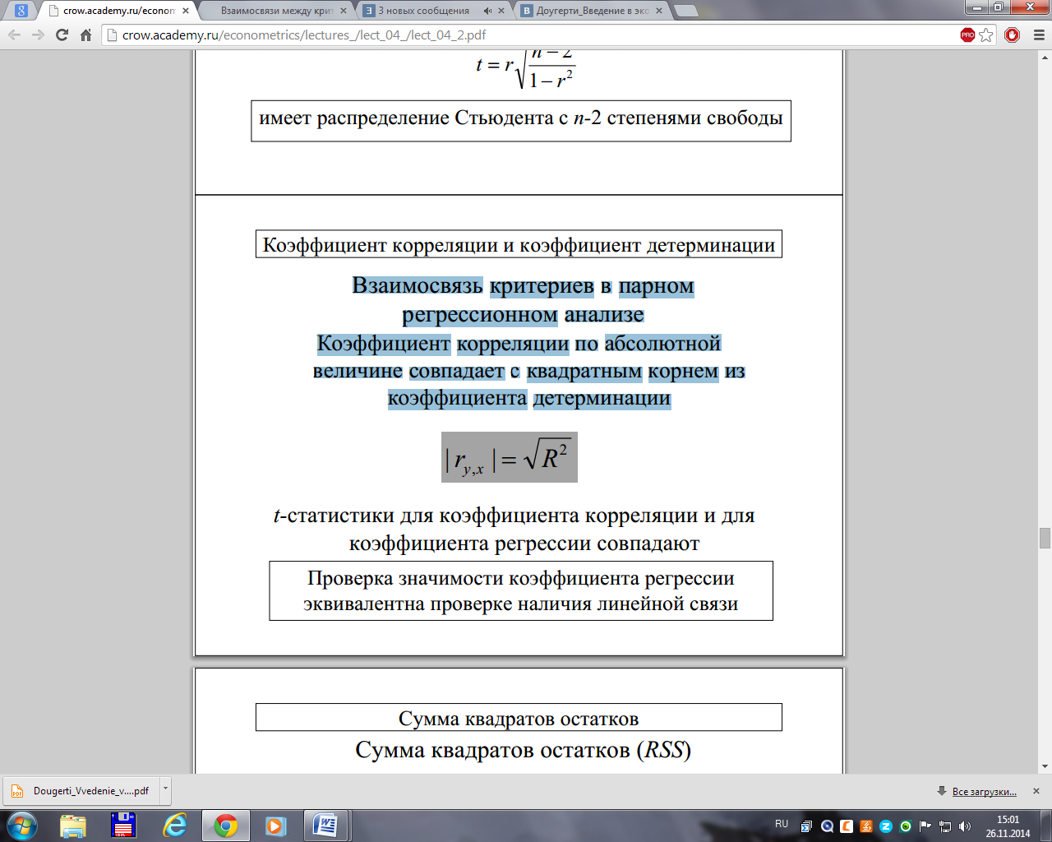Click the volume speaker tray icon
This screenshot has width=1052, height=842.
965,826
